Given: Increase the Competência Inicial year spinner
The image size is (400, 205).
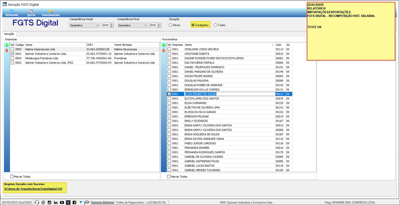Looking at the screenshot, I should (112, 24).
